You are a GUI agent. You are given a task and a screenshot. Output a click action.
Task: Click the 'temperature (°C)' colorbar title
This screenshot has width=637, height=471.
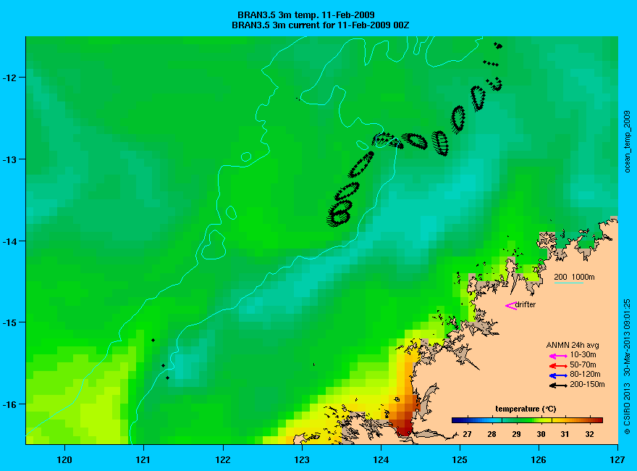click(x=526, y=409)
